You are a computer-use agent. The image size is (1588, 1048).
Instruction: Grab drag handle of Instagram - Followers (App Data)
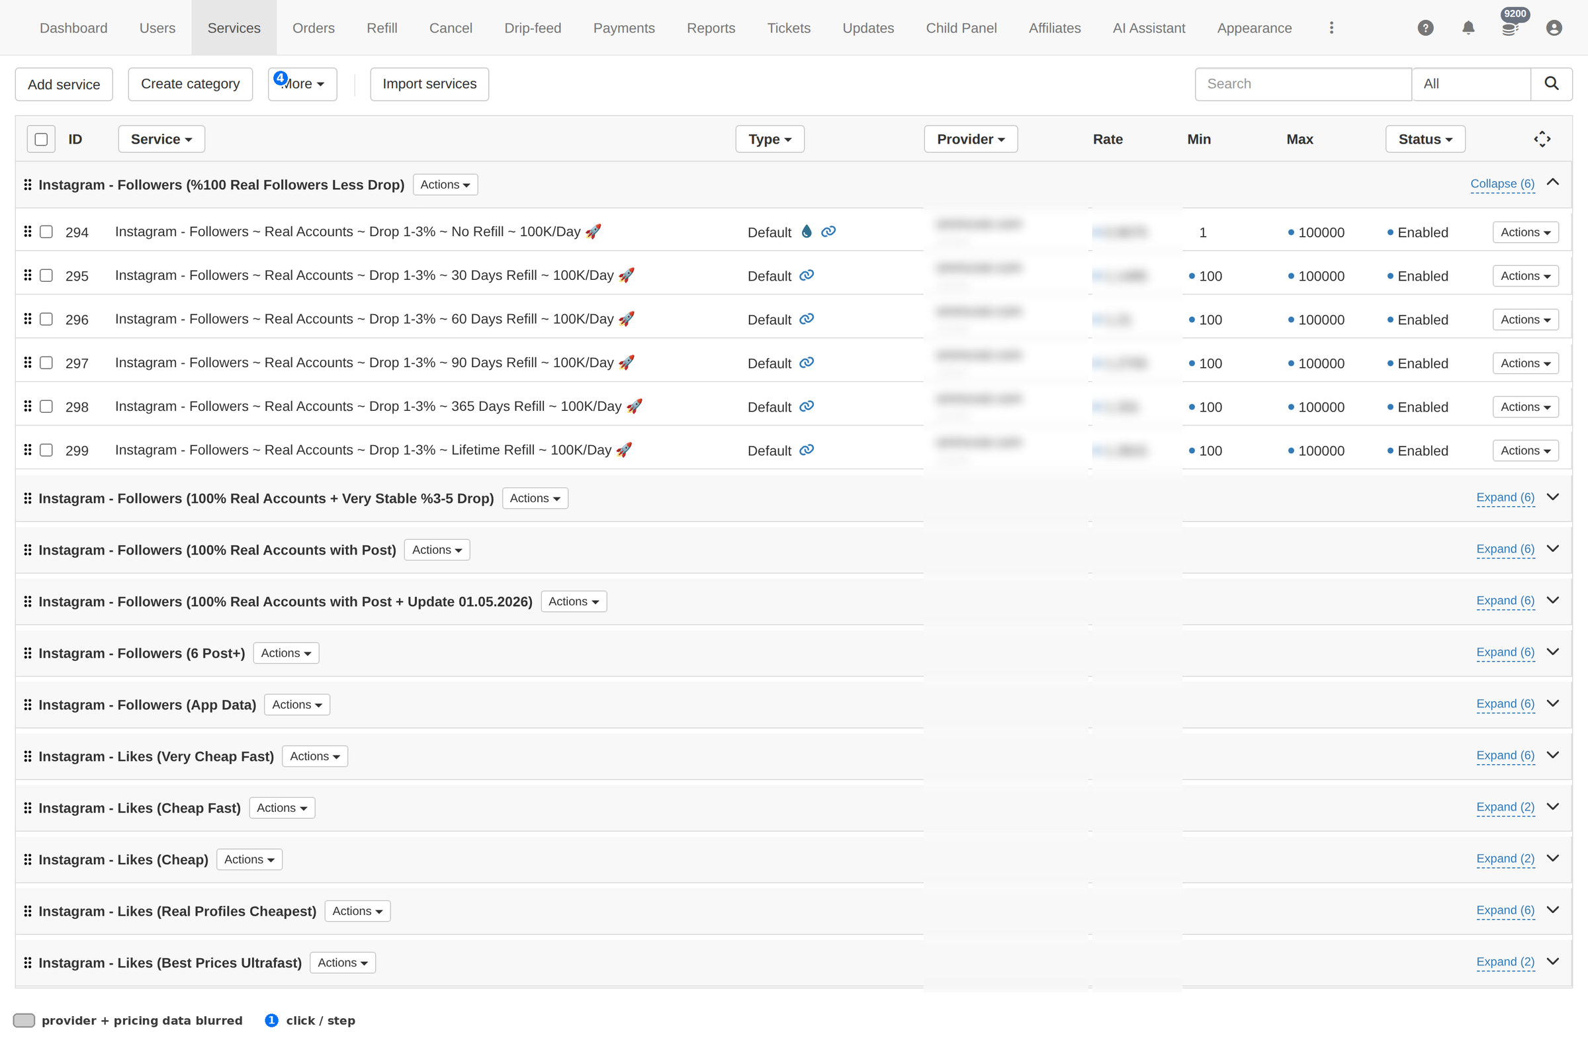click(27, 705)
